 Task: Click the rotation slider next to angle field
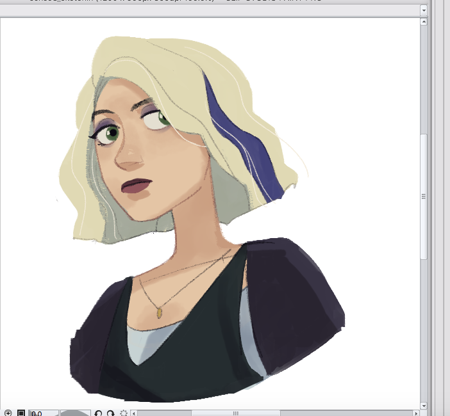[75, 413]
